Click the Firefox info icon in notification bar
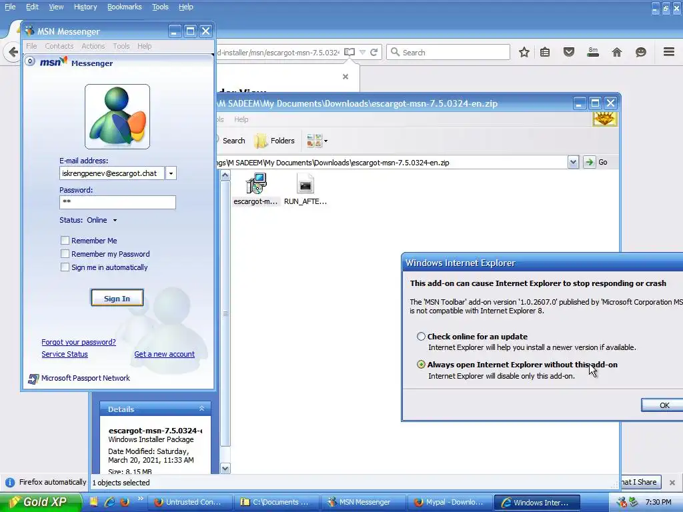 [x=9, y=483]
